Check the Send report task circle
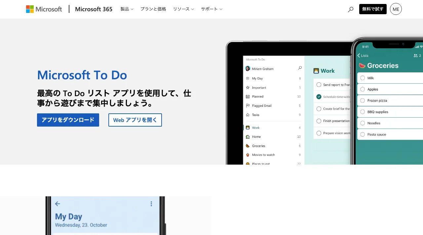The width and height of the screenshot is (423, 235). pyautogui.click(x=319, y=85)
